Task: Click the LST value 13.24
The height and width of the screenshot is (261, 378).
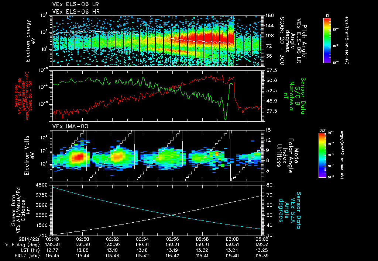Action: point(232,250)
